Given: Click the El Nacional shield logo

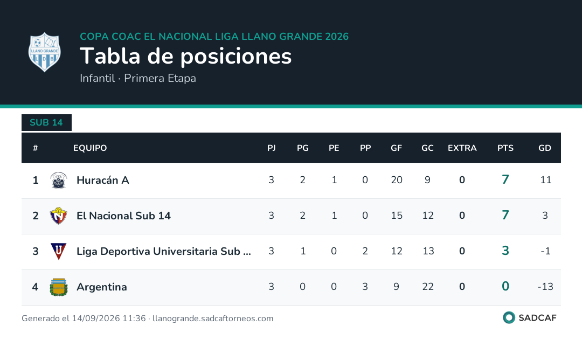Looking at the screenshot, I should tap(59, 216).
